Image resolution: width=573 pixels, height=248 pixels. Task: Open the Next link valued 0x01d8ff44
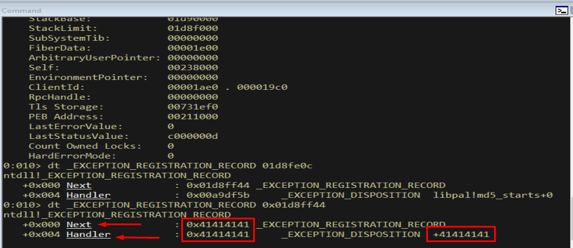pyautogui.click(x=79, y=186)
